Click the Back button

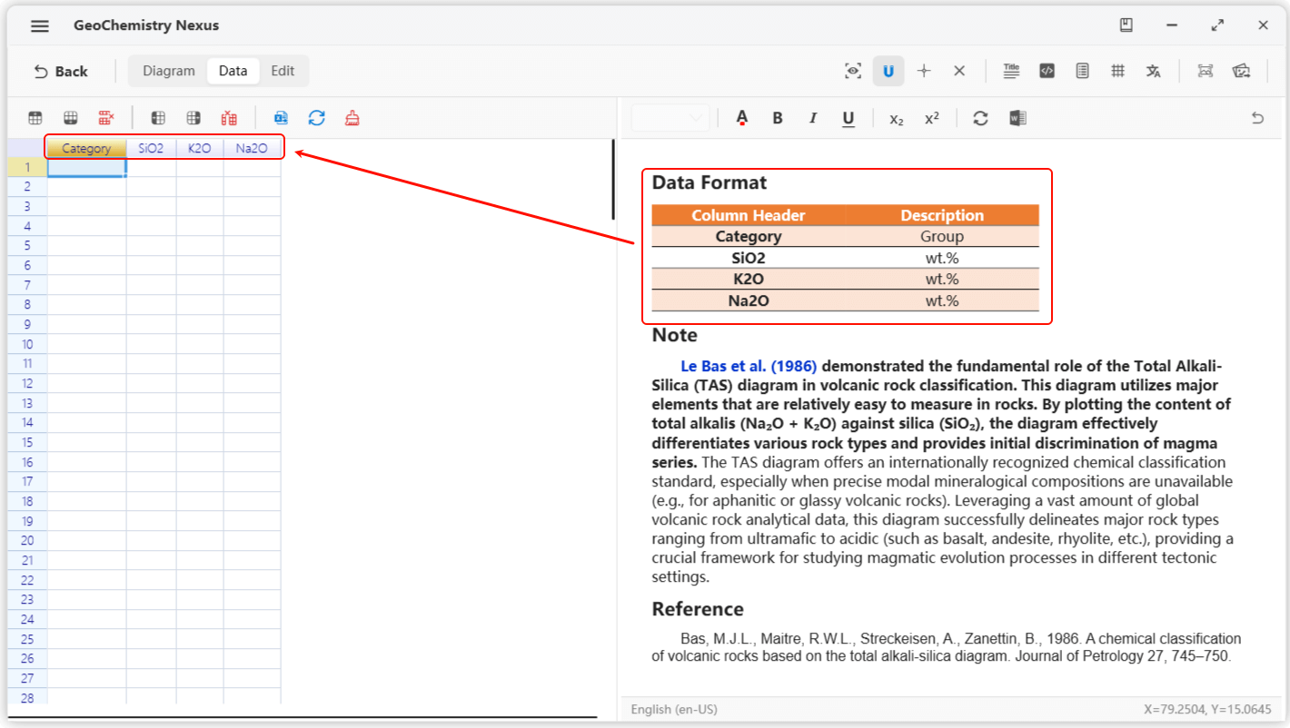coord(61,71)
